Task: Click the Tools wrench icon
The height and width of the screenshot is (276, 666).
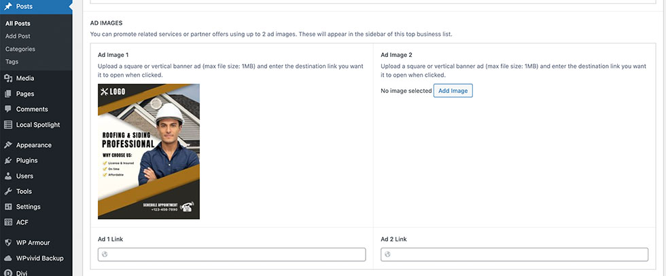Action: click(8, 191)
